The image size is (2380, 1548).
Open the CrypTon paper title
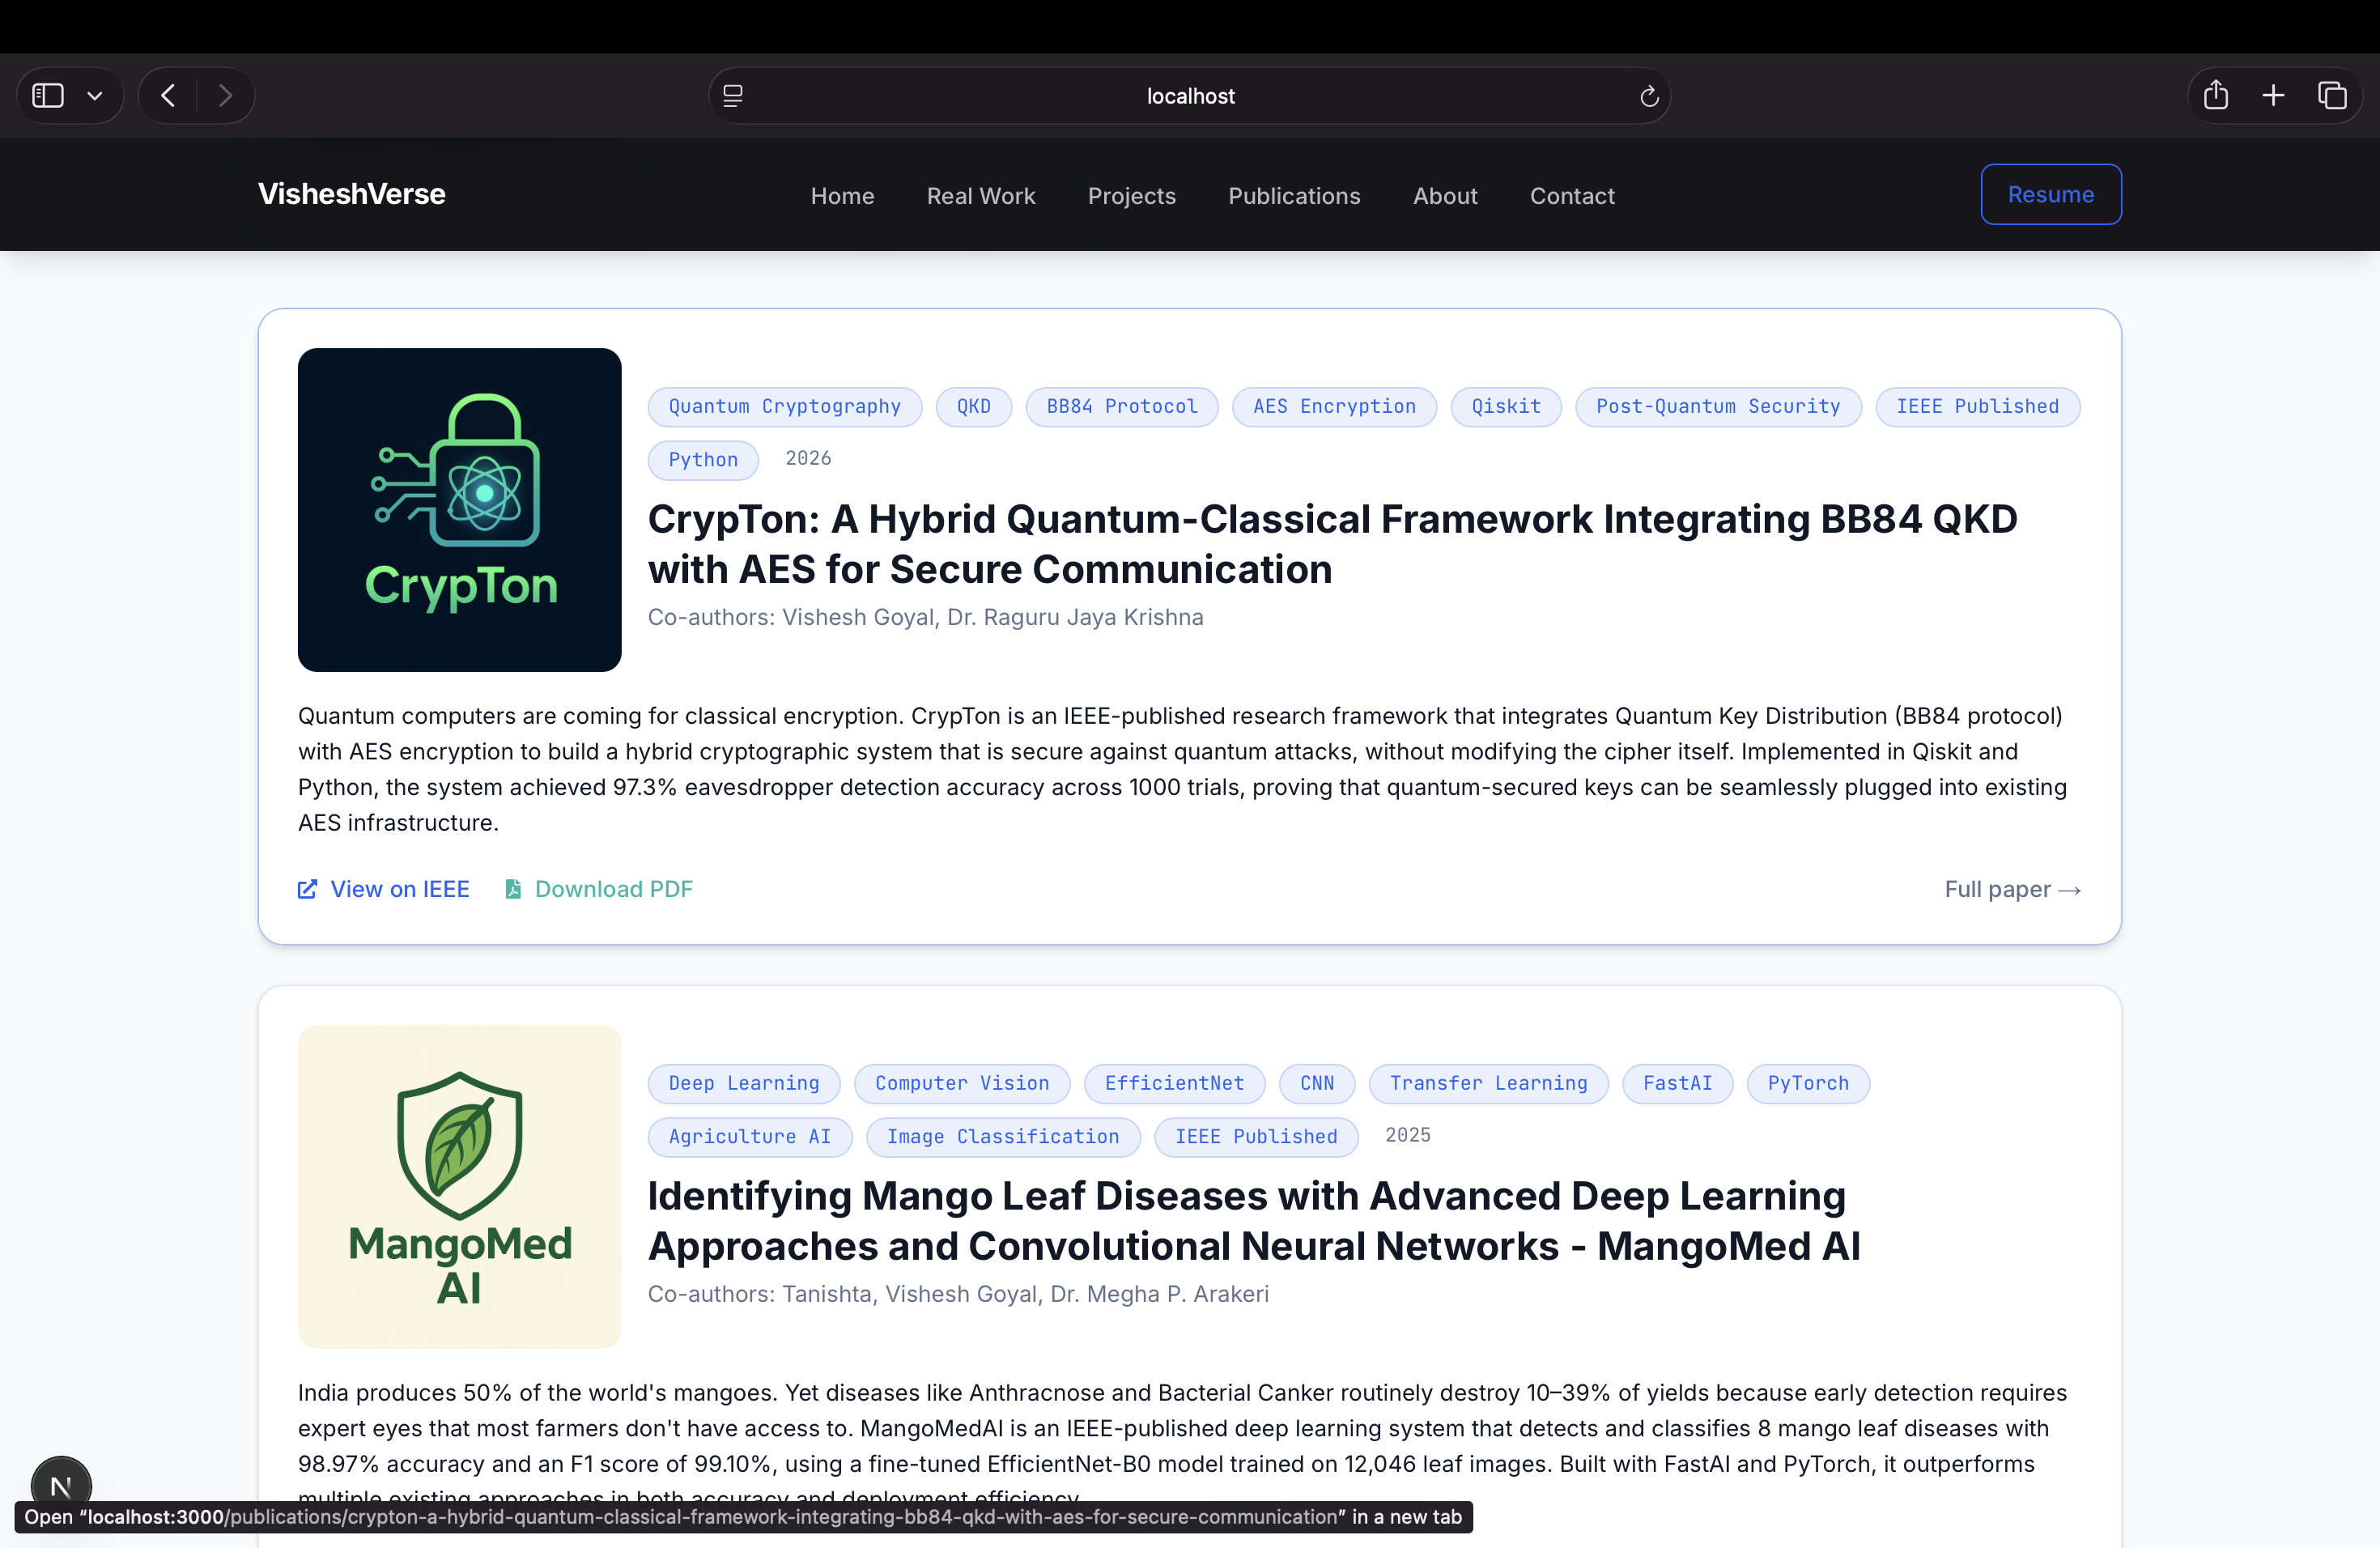tap(1332, 544)
